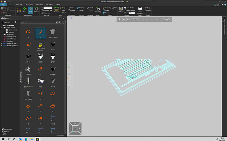Open the Statistics panel
The image size is (227, 141).
pos(121,10)
